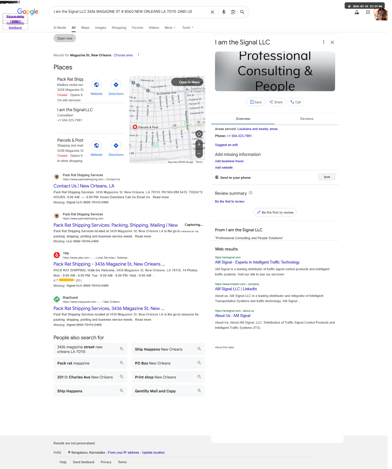
Task: Click phone number +1 504-323-7991 link in panel
Action: (x=239, y=136)
